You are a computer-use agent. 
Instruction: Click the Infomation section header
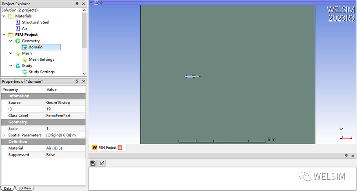pyautogui.click(x=44, y=96)
